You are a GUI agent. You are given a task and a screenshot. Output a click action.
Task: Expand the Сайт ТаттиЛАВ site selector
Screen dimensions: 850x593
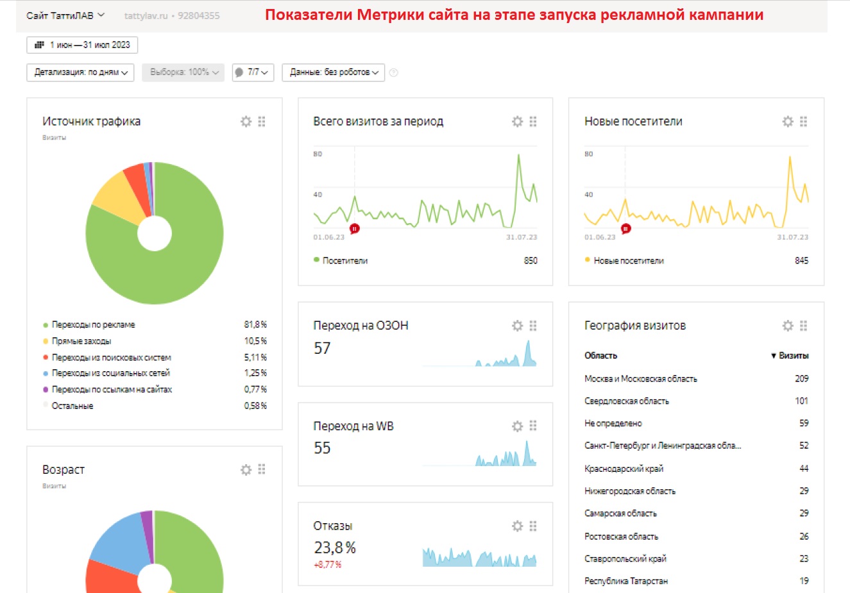(x=65, y=15)
